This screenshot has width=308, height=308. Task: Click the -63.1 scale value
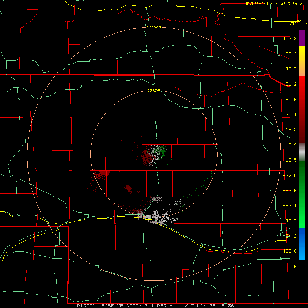click(x=290, y=206)
